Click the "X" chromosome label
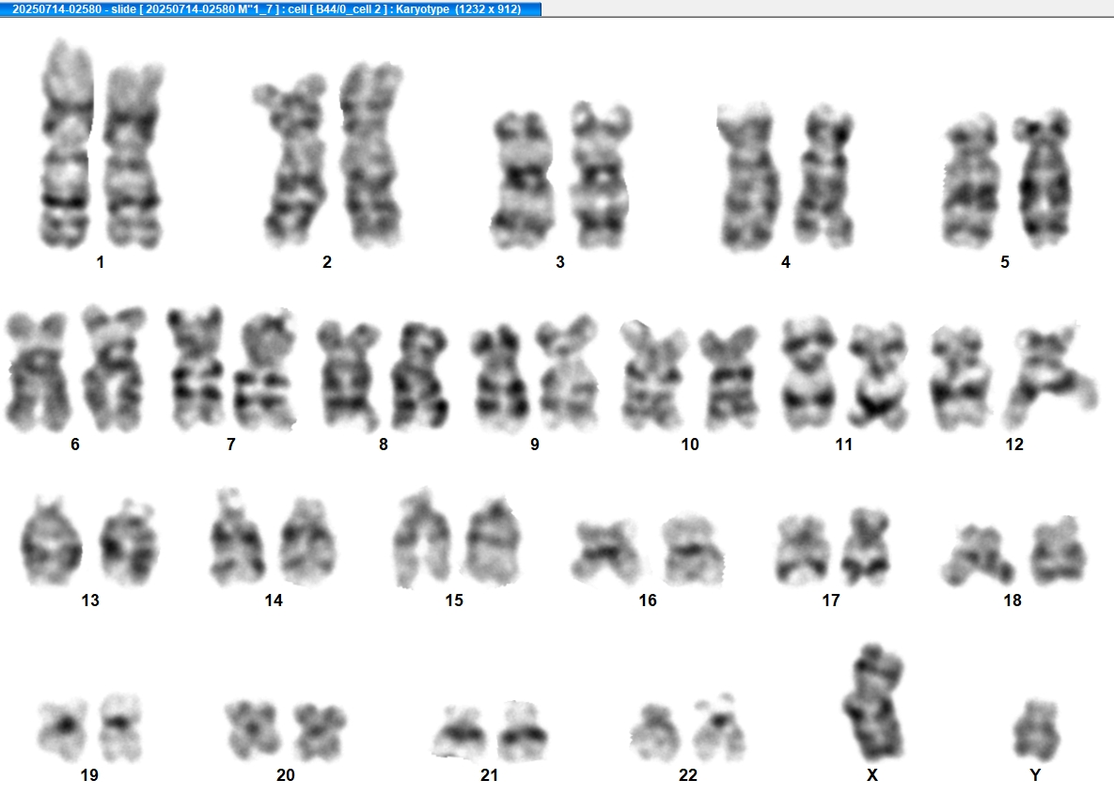Screen dimensions: 1114x811 click(872, 775)
